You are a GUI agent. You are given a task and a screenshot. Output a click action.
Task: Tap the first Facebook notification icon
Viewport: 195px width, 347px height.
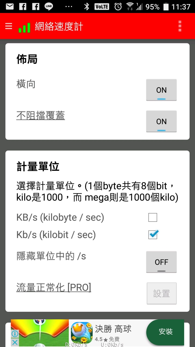(23, 7)
